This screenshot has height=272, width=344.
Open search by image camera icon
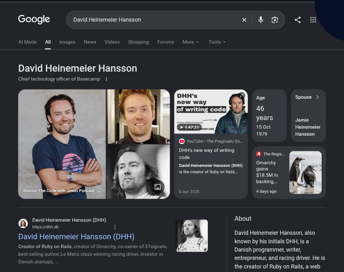pos(275,20)
